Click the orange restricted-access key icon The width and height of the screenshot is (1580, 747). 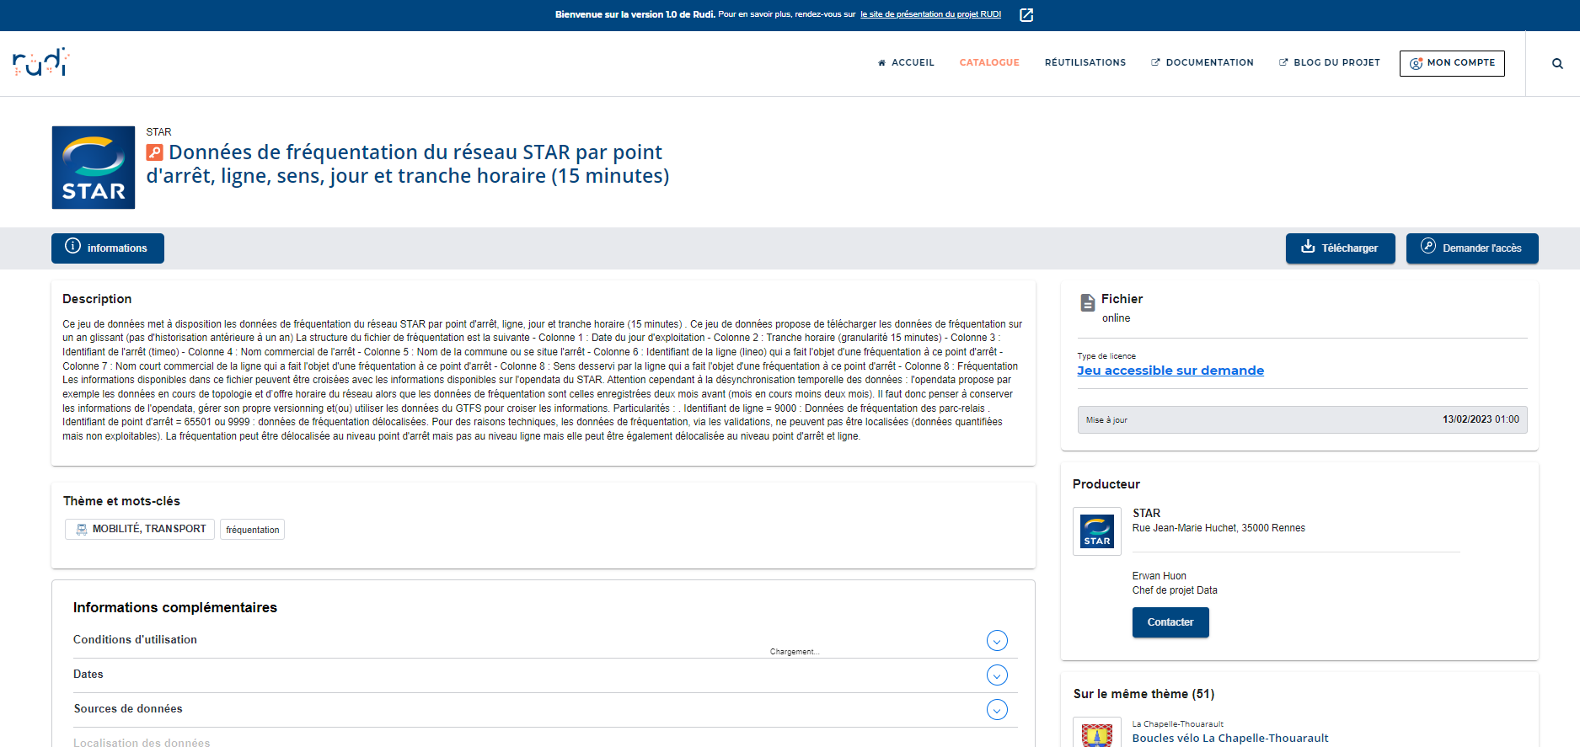point(154,152)
